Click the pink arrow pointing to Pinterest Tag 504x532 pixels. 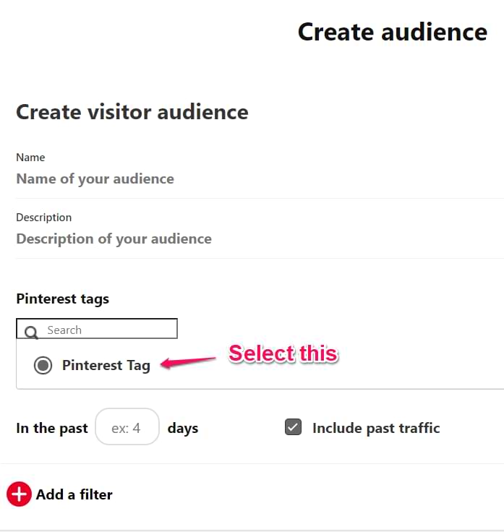click(x=188, y=362)
